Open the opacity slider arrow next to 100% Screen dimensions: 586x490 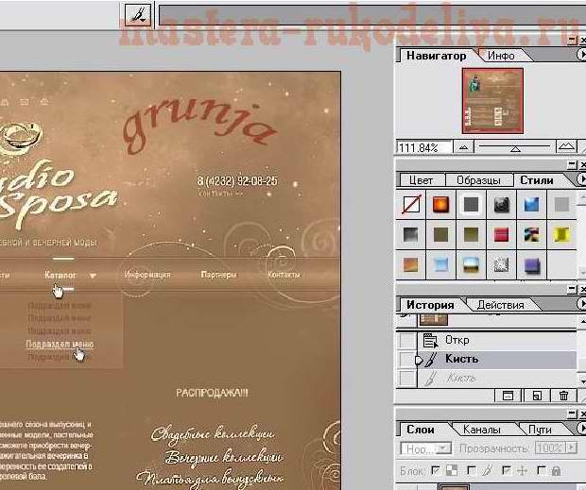572,448
